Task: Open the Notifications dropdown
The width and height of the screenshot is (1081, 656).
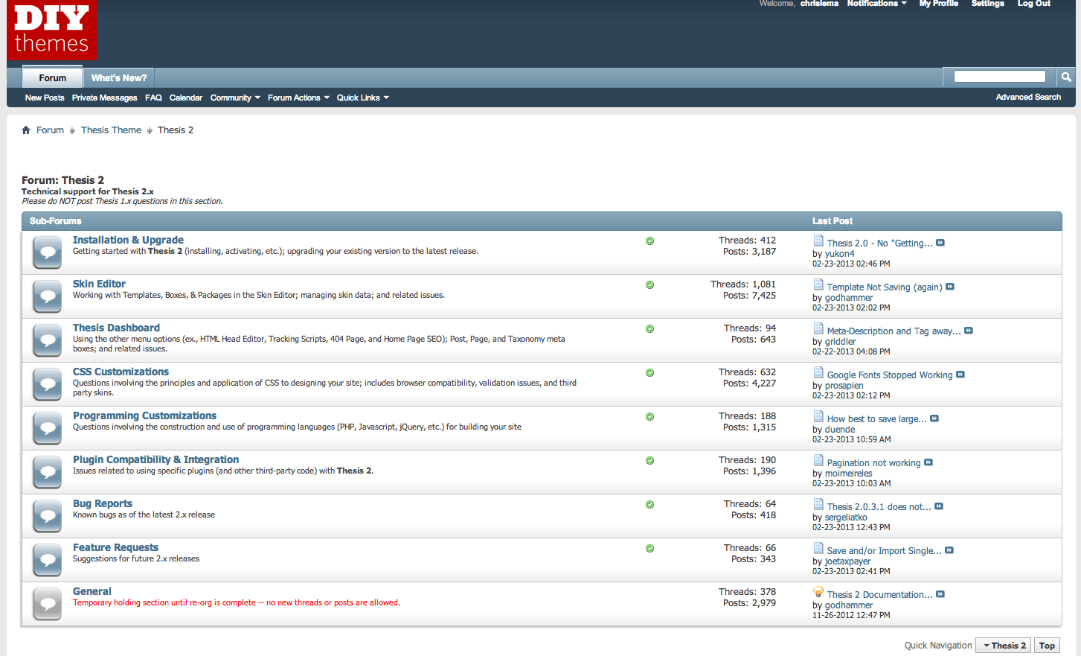Action: click(876, 4)
